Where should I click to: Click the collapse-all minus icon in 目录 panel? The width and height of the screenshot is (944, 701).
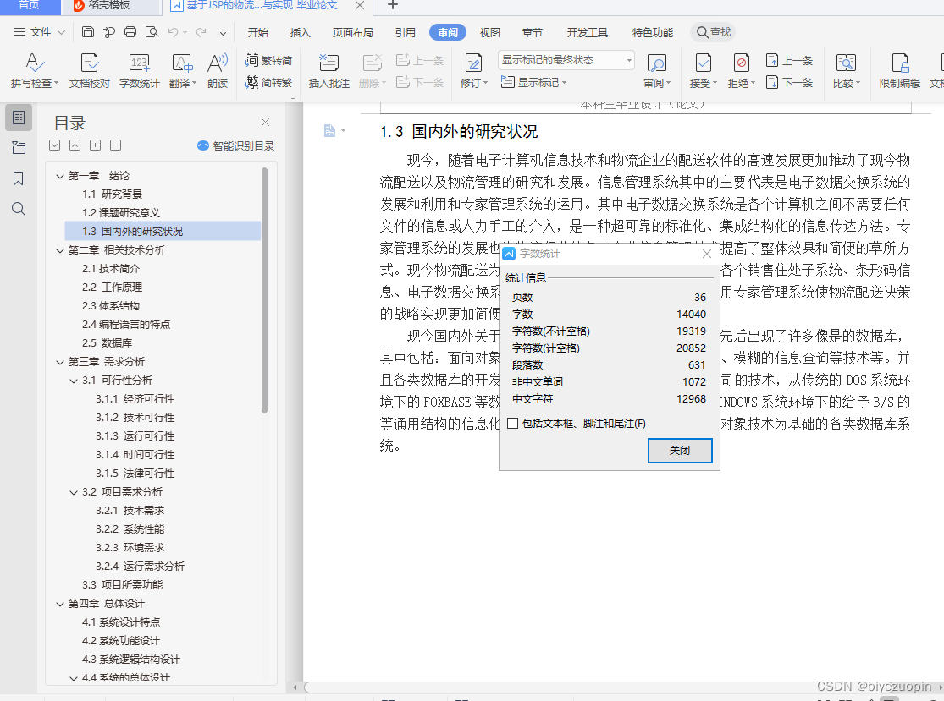click(116, 145)
